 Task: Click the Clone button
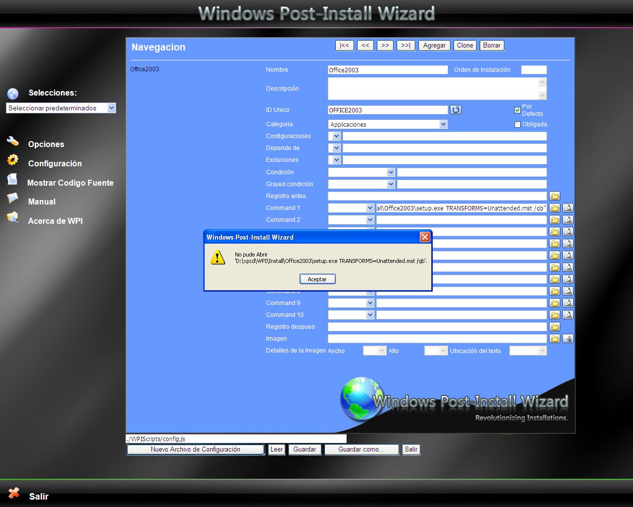tap(465, 46)
